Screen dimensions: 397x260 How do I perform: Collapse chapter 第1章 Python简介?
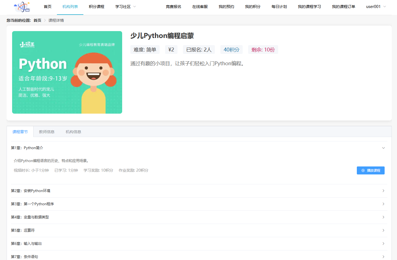click(x=199, y=148)
